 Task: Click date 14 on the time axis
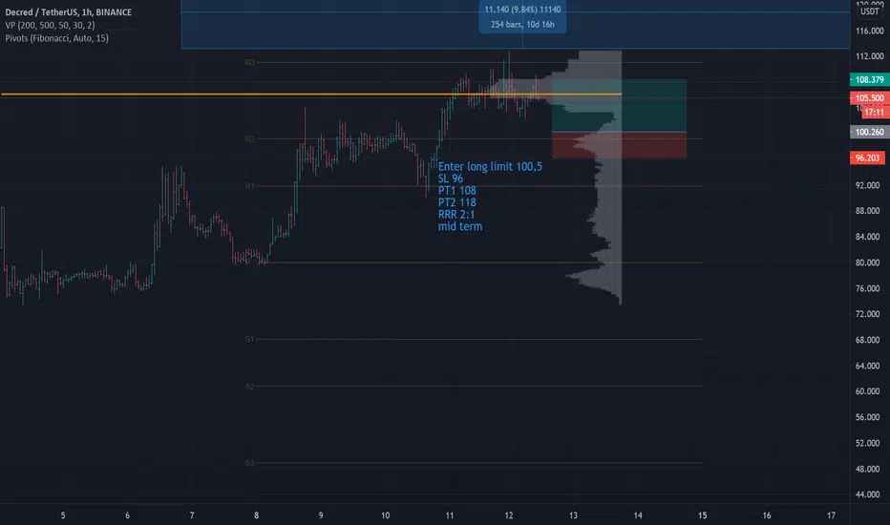[x=638, y=515]
